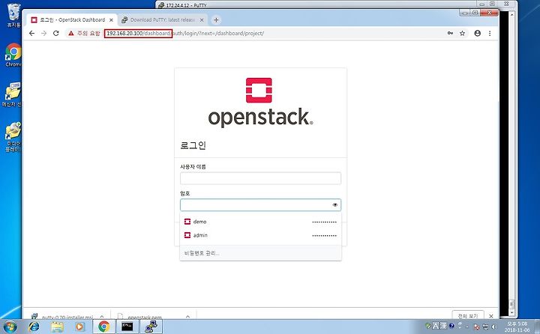
Task: Select the OpenStack Dashboard login tab
Action: point(72,20)
